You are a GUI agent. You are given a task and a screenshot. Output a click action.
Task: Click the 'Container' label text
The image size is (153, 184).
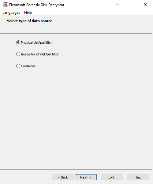(28, 66)
